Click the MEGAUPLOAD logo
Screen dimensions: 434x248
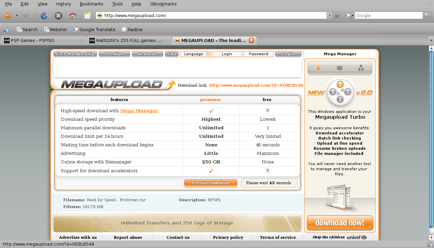click(x=118, y=84)
